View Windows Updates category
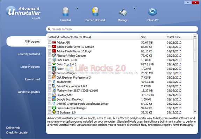201x139 pixels. [29, 92]
